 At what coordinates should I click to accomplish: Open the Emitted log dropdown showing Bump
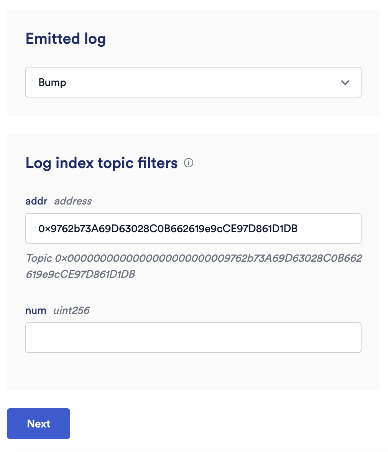point(193,82)
